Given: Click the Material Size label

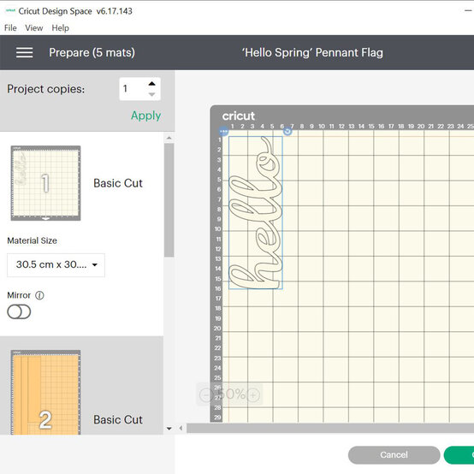Looking at the screenshot, I should [32, 240].
